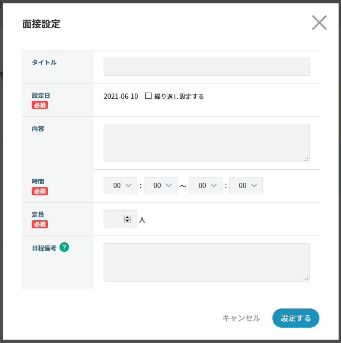The height and width of the screenshot is (343, 341).
Task: Click the green help icon beside 日程備考
Action: 64,248
